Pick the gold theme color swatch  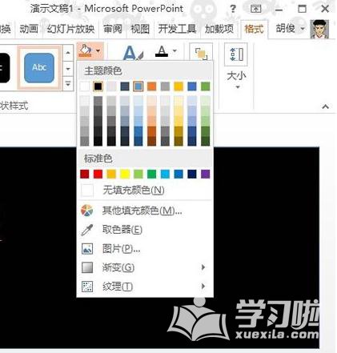(179, 86)
